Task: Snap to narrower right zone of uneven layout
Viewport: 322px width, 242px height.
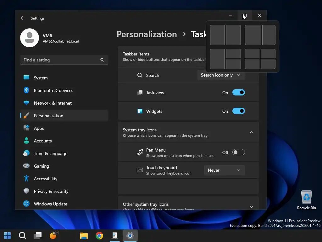Action: click(269, 35)
